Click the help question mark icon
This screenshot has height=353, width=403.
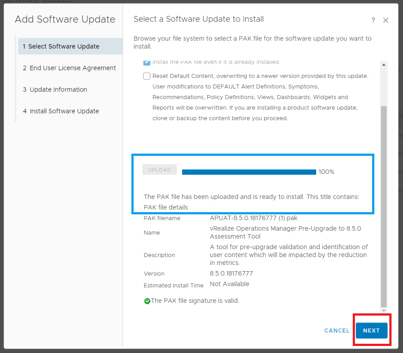point(373,20)
